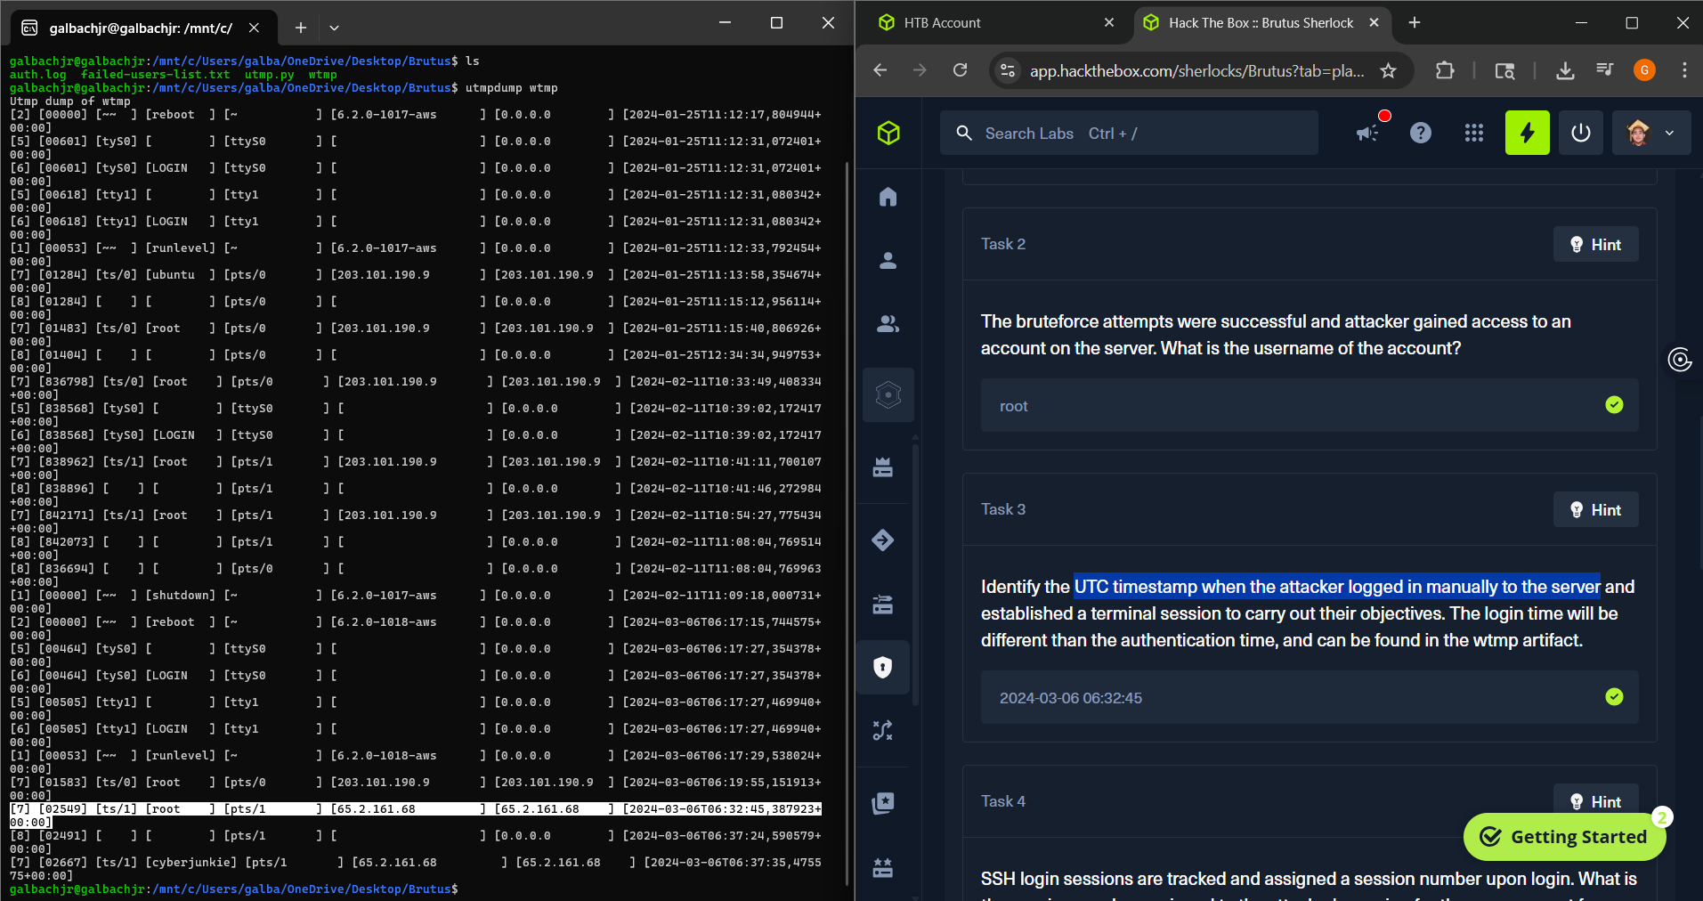
Task: Open the Hack The Box logo home link
Action: click(888, 134)
